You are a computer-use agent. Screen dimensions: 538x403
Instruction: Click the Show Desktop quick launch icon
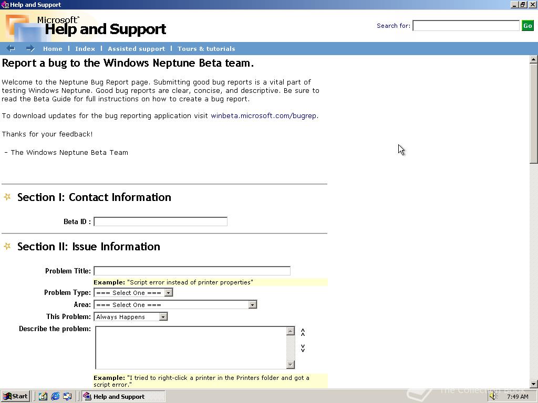point(43,397)
